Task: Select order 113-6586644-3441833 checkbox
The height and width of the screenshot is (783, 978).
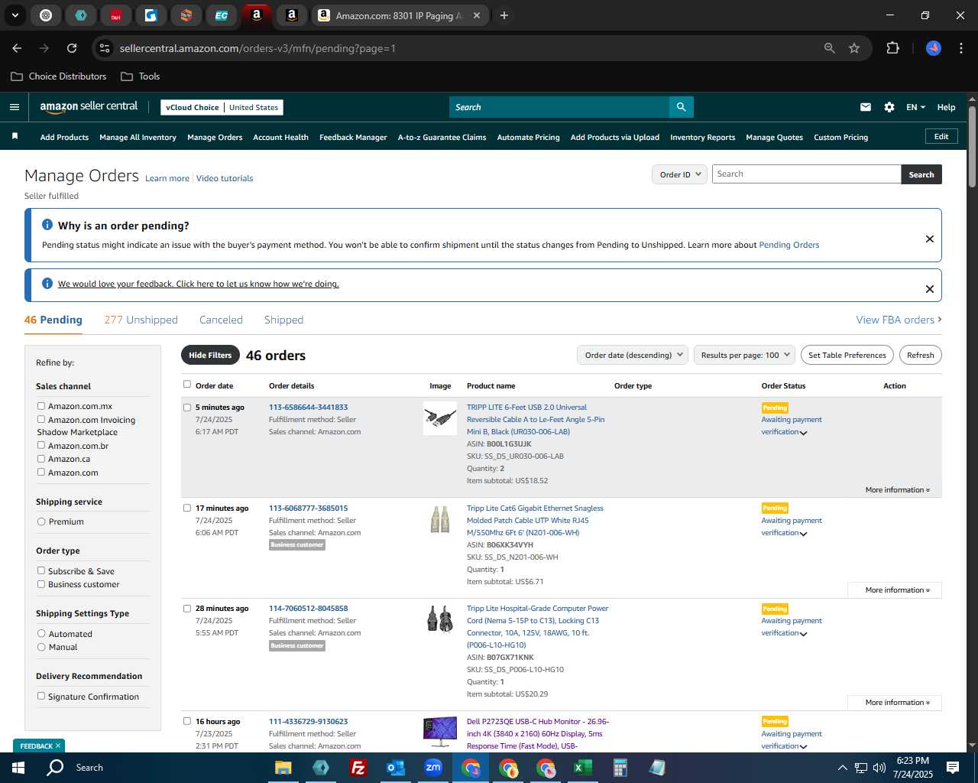Action: click(x=187, y=407)
